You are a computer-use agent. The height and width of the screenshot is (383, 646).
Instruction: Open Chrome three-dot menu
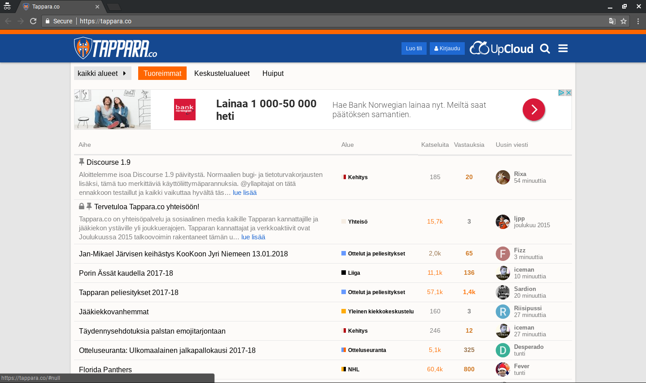tap(638, 21)
